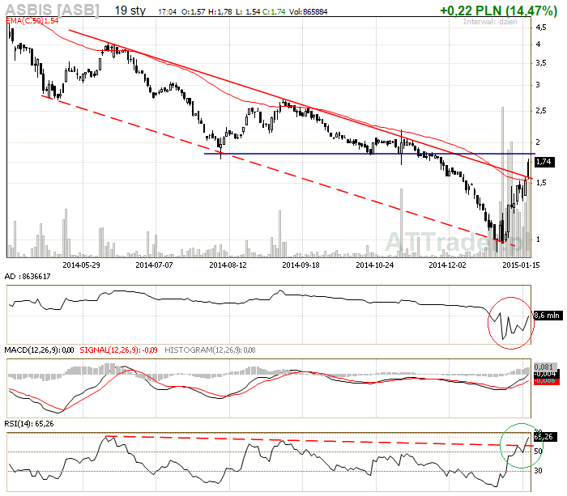Screen dimensions: 567x496
Task: Click the HISTOGRAM(12,26,9): 0,08 label
Action: point(210,350)
